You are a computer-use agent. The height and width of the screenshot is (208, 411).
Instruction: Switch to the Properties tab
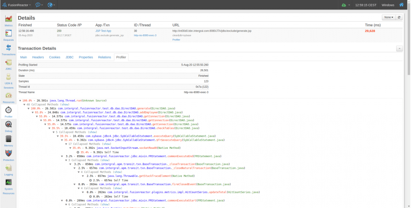86,57
